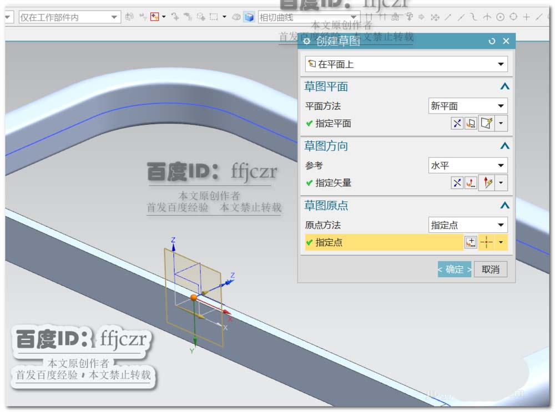Open the dialog settings gear icon
This screenshot has width=555, height=412.
(306, 41)
